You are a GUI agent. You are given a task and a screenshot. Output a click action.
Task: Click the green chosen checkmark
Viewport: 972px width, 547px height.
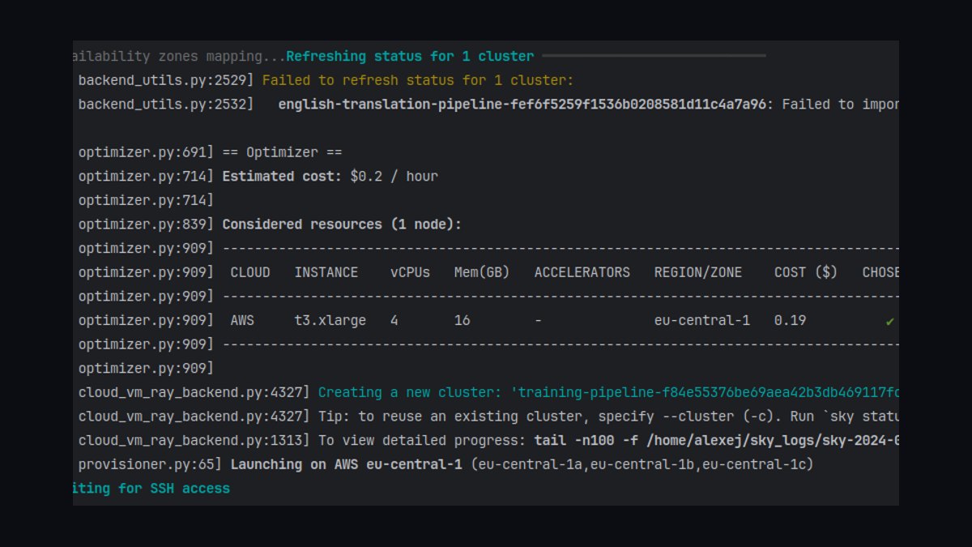click(x=890, y=321)
